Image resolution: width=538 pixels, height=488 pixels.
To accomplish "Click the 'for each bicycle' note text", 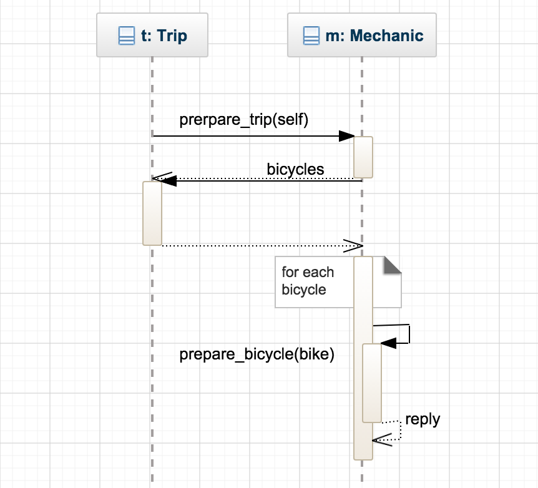I will click(x=308, y=281).
